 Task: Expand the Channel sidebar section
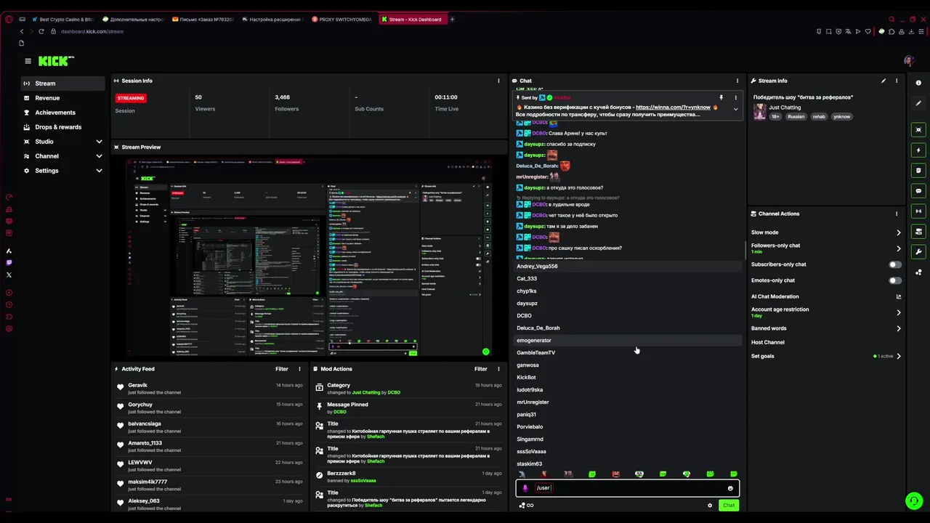pyautogui.click(x=99, y=156)
